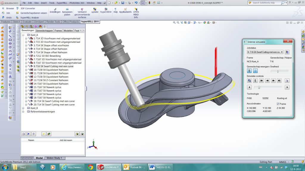
Task: Adjust the Snelheid speed slider
Action: point(278,71)
